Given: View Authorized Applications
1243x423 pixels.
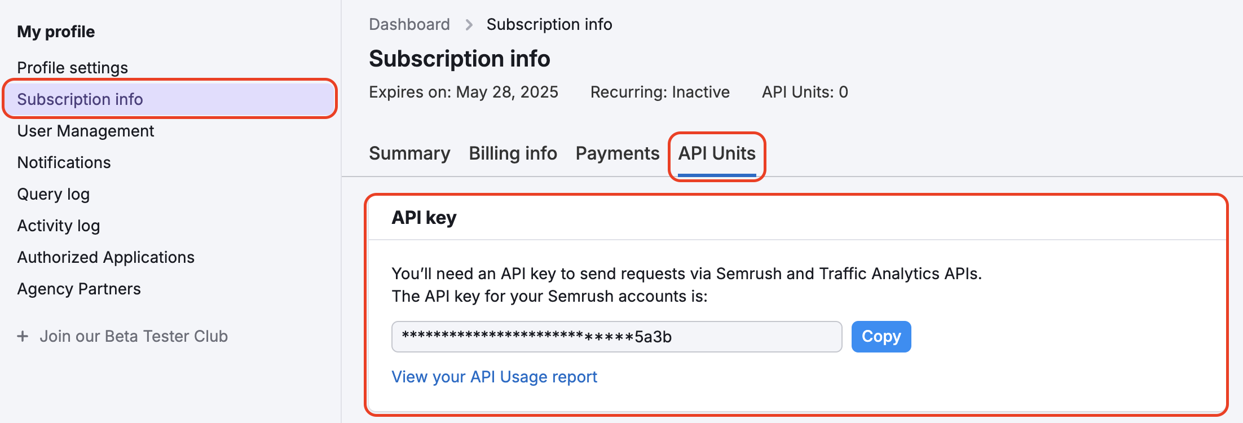Looking at the screenshot, I should [x=106, y=257].
